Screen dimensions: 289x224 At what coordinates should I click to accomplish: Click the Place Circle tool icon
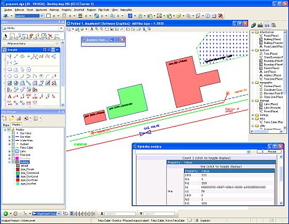click(9, 76)
